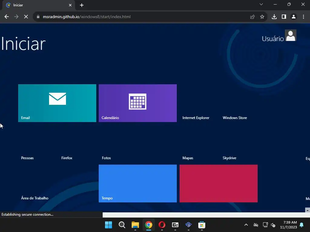Open the Internet Explorer tile label

point(196,118)
